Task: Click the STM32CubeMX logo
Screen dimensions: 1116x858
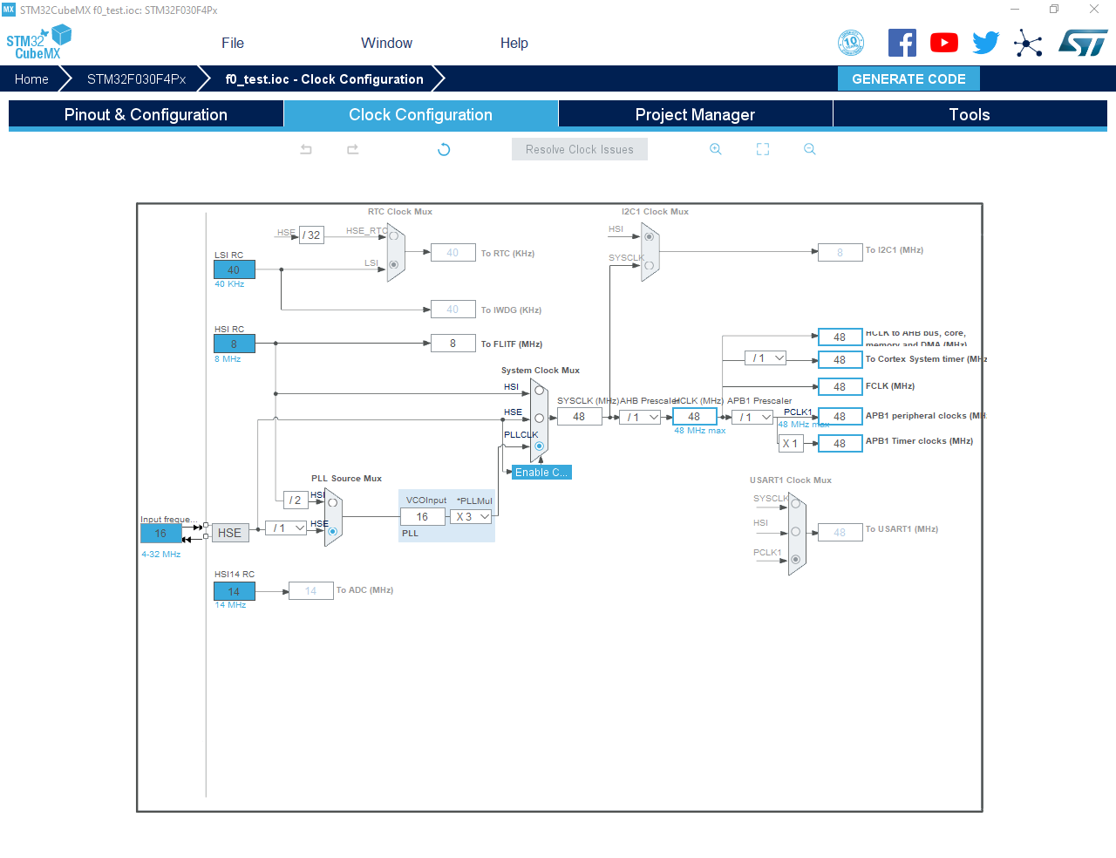Action: [x=39, y=43]
